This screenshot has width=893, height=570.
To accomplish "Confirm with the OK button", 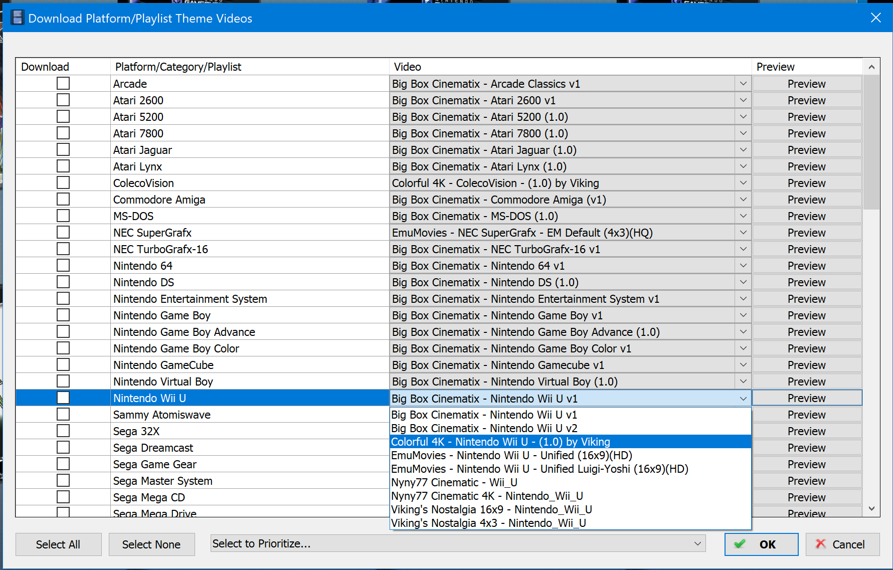I will (x=761, y=544).
